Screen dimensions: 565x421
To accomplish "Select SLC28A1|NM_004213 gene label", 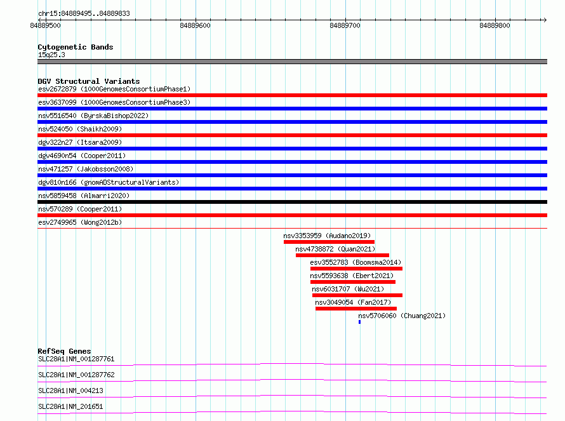I will click(70, 391).
